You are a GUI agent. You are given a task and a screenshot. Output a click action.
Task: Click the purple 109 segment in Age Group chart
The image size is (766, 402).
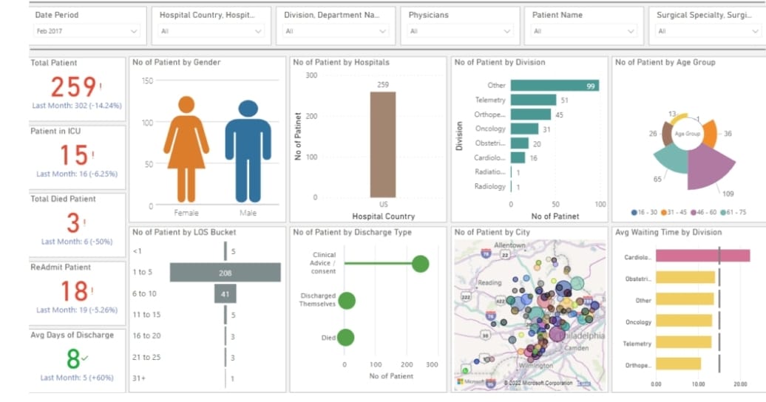[x=708, y=168]
